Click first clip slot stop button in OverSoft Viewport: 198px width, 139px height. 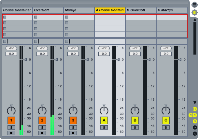[35, 17]
